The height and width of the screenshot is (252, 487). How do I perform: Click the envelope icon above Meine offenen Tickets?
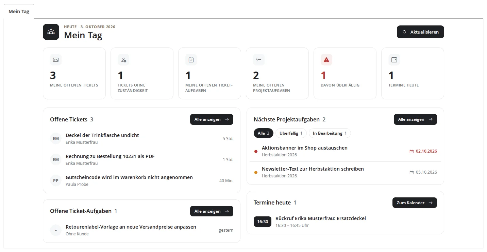click(56, 60)
